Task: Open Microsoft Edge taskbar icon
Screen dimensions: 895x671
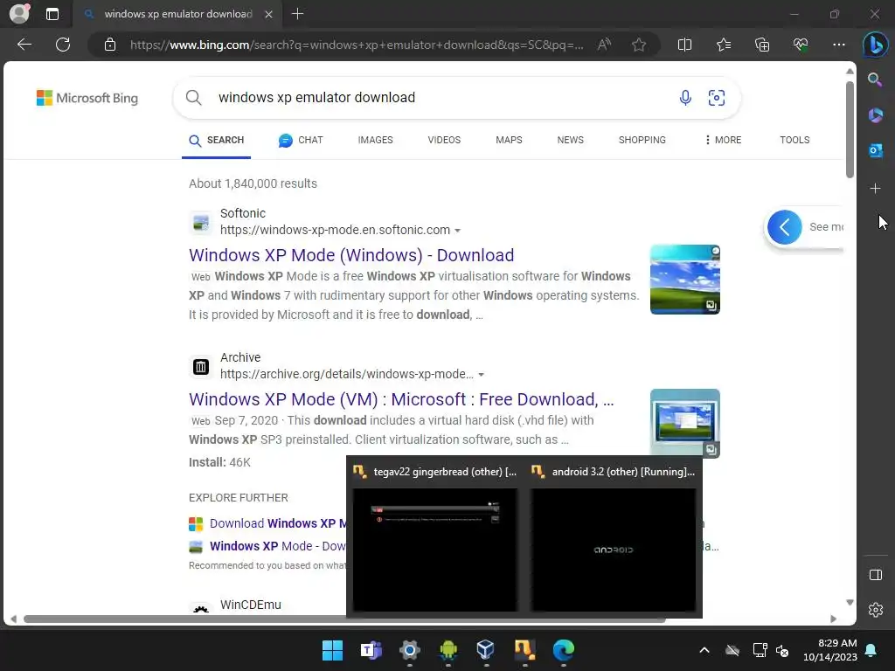Action: [x=564, y=650]
